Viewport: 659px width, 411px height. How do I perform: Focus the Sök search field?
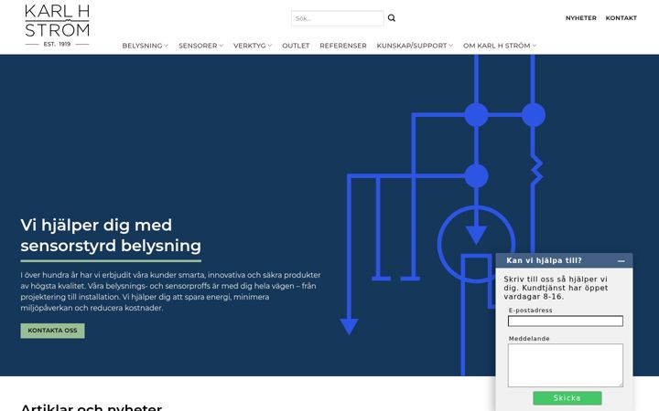(x=338, y=18)
